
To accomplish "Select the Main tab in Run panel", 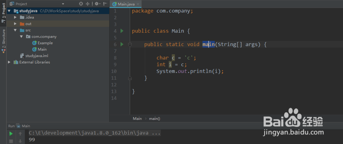I will click(26, 126).
